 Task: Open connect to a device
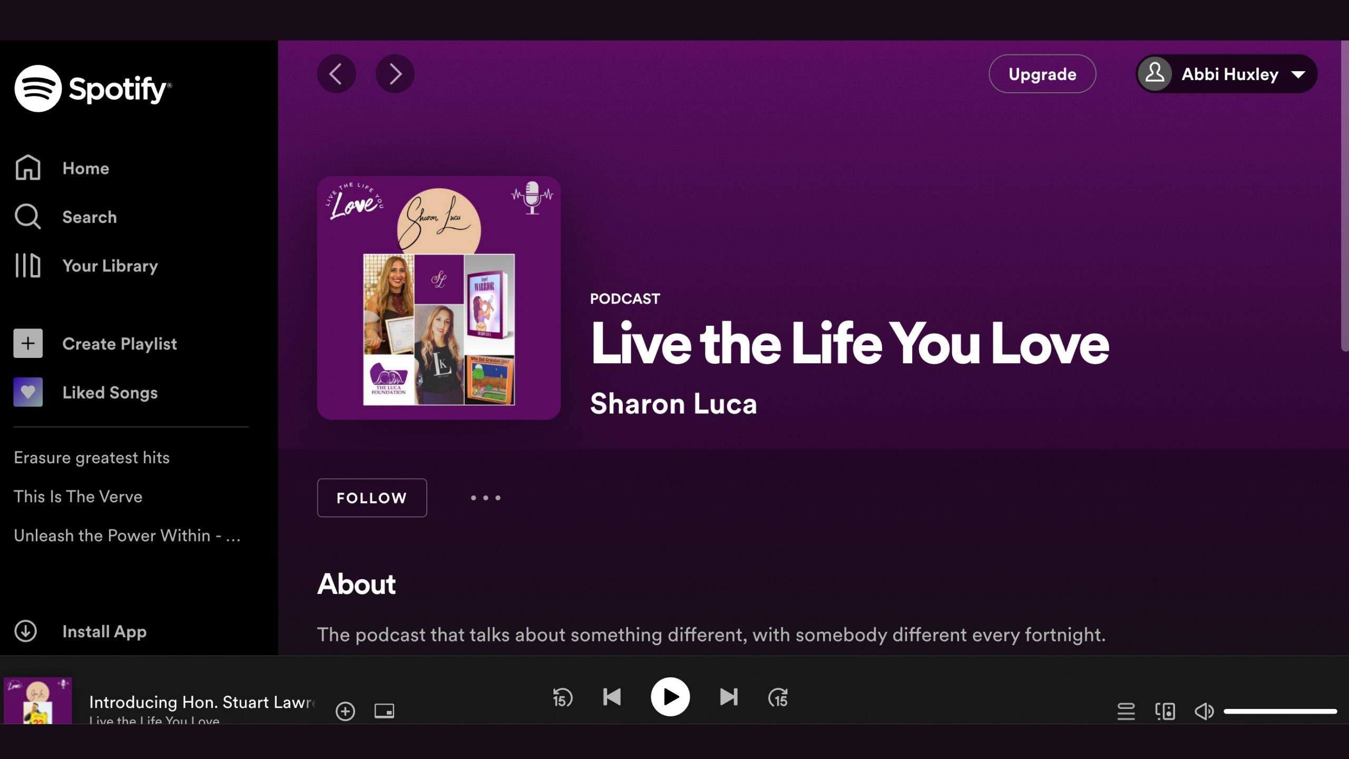1165,711
